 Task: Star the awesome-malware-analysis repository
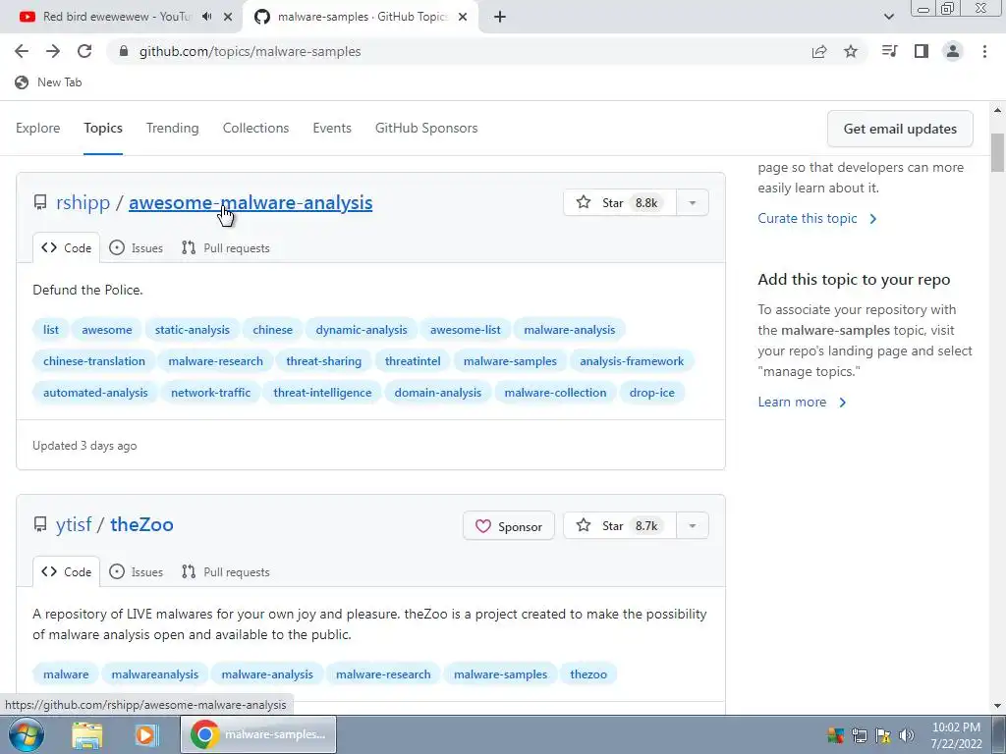[x=619, y=202]
